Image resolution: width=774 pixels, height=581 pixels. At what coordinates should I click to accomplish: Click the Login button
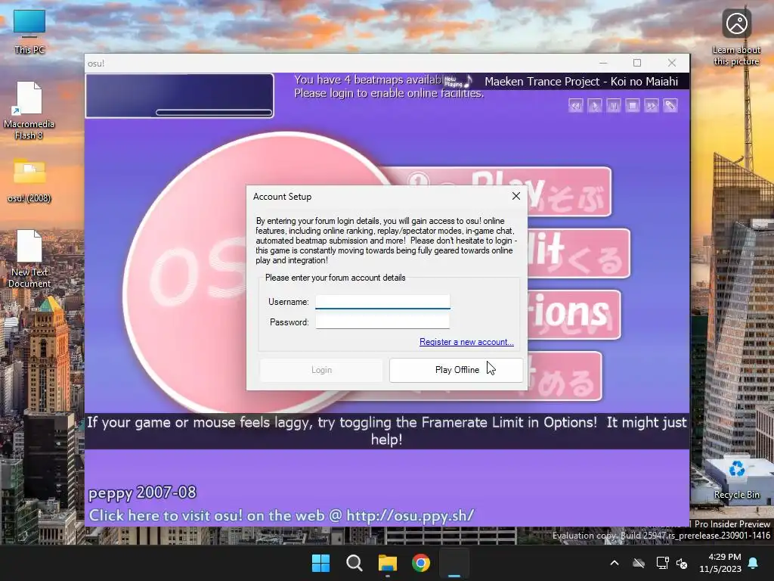[321, 370]
